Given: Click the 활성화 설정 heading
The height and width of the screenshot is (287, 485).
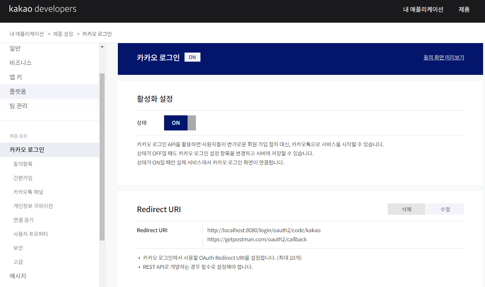Looking at the screenshot, I should tap(155, 99).
